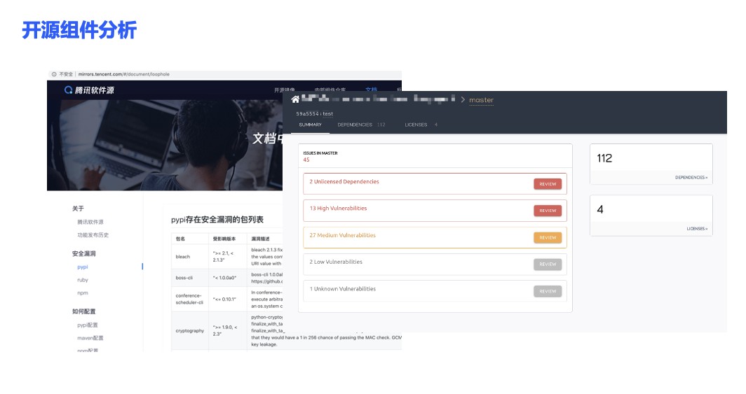746x394 pixels.
Task: Click the pypi存在安全漏洞的包列表 heading
Action: tap(217, 220)
